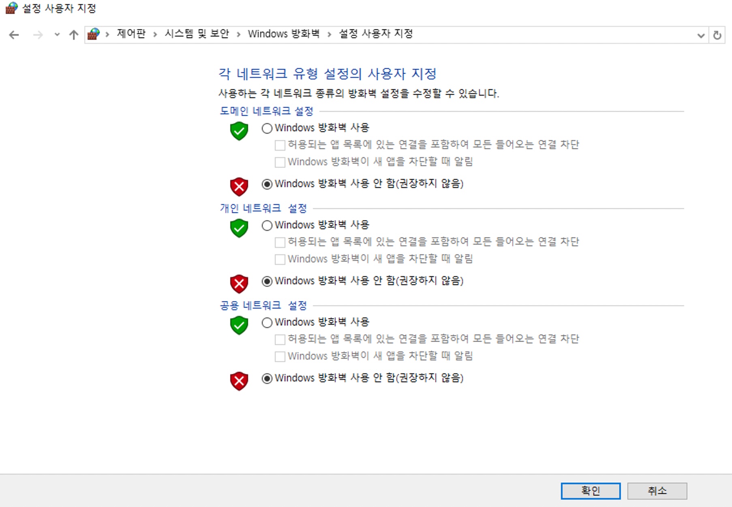Expand chevron after 제어판 breadcrumb
Screen dimensions: 732x507
[155, 34]
